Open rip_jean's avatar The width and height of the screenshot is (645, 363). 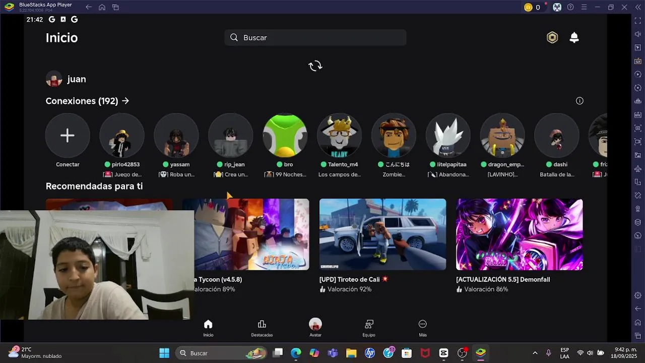pyautogui.click(x=231, y=136)
